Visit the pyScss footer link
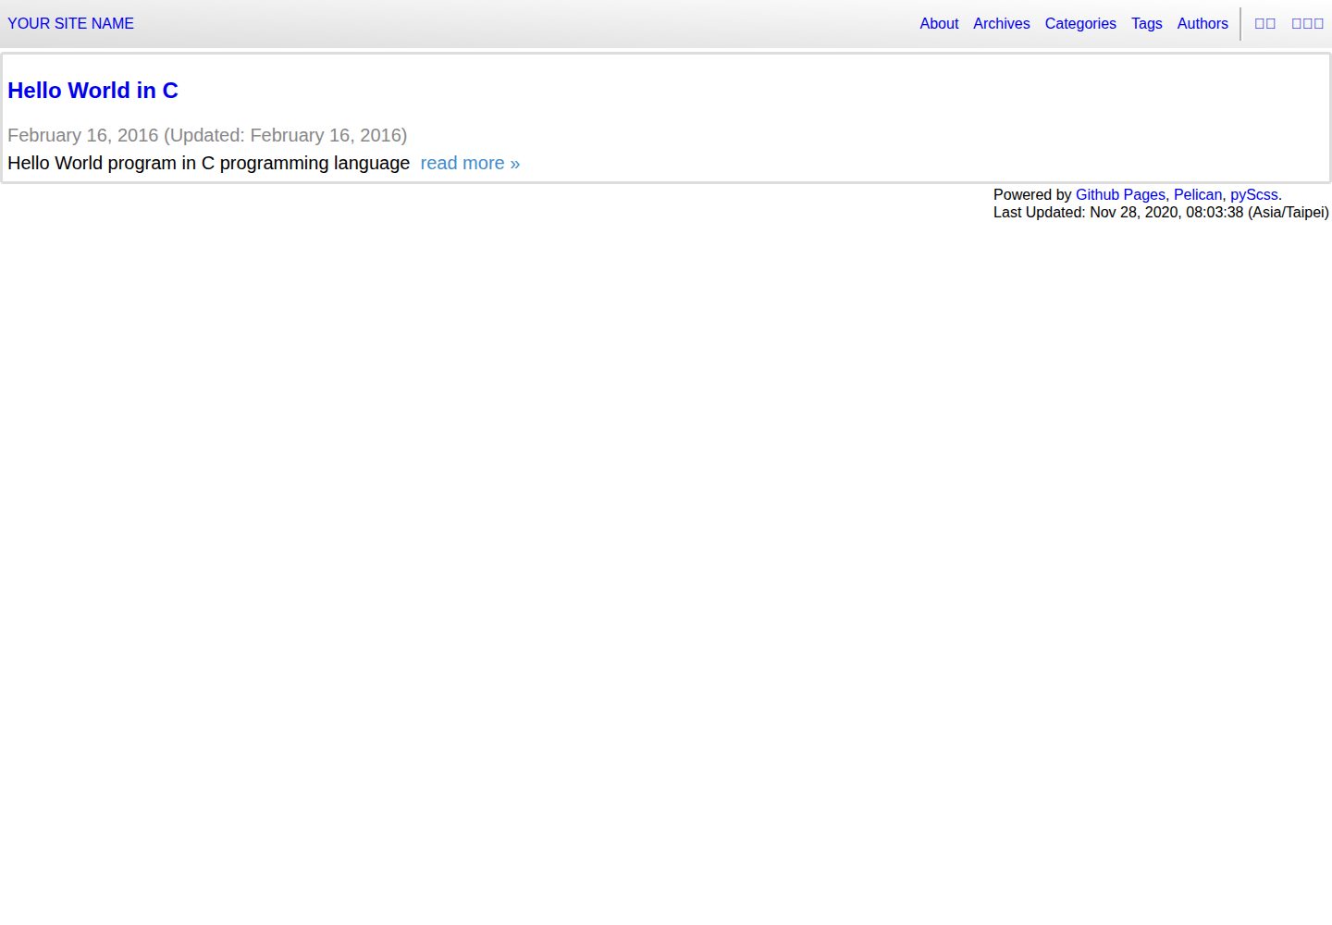The height and width of the screenshot is (925, 1332). pyautogui.click(x=1254, y=194)
